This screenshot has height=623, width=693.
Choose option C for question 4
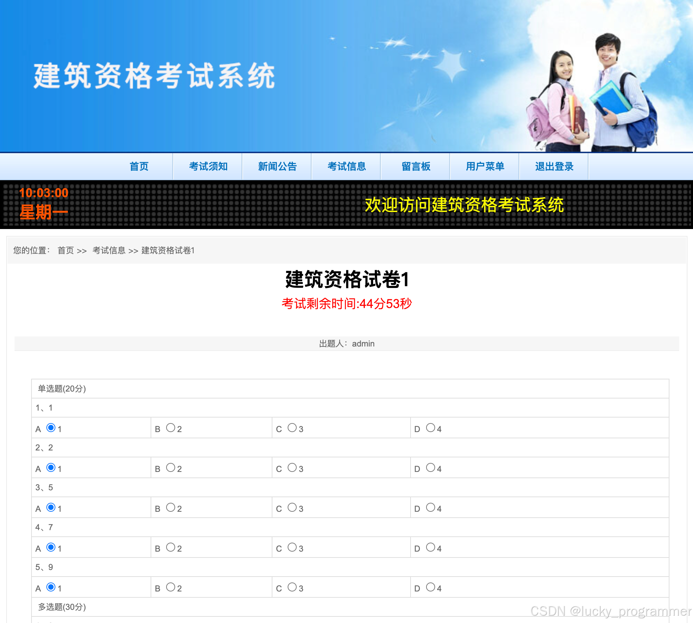pyautogui.click(x=292, y=547)
